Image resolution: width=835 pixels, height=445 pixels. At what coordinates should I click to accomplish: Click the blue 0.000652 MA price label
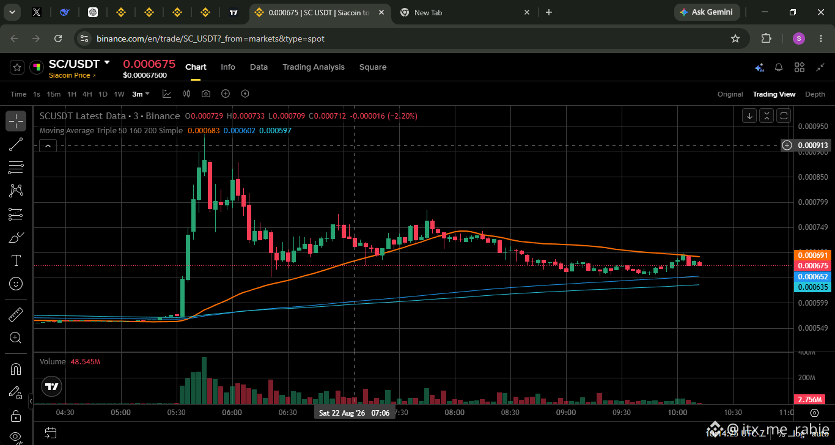(812, 277)
